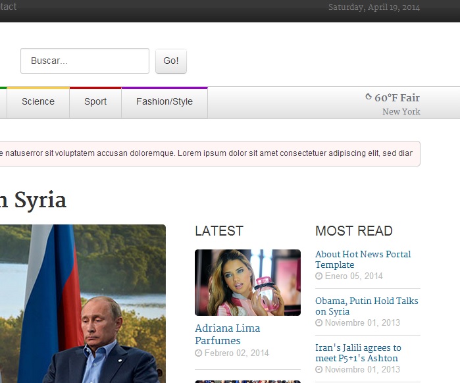Open the large Putin article image
This screenshot has width=460, height=383.
(83, 304)
